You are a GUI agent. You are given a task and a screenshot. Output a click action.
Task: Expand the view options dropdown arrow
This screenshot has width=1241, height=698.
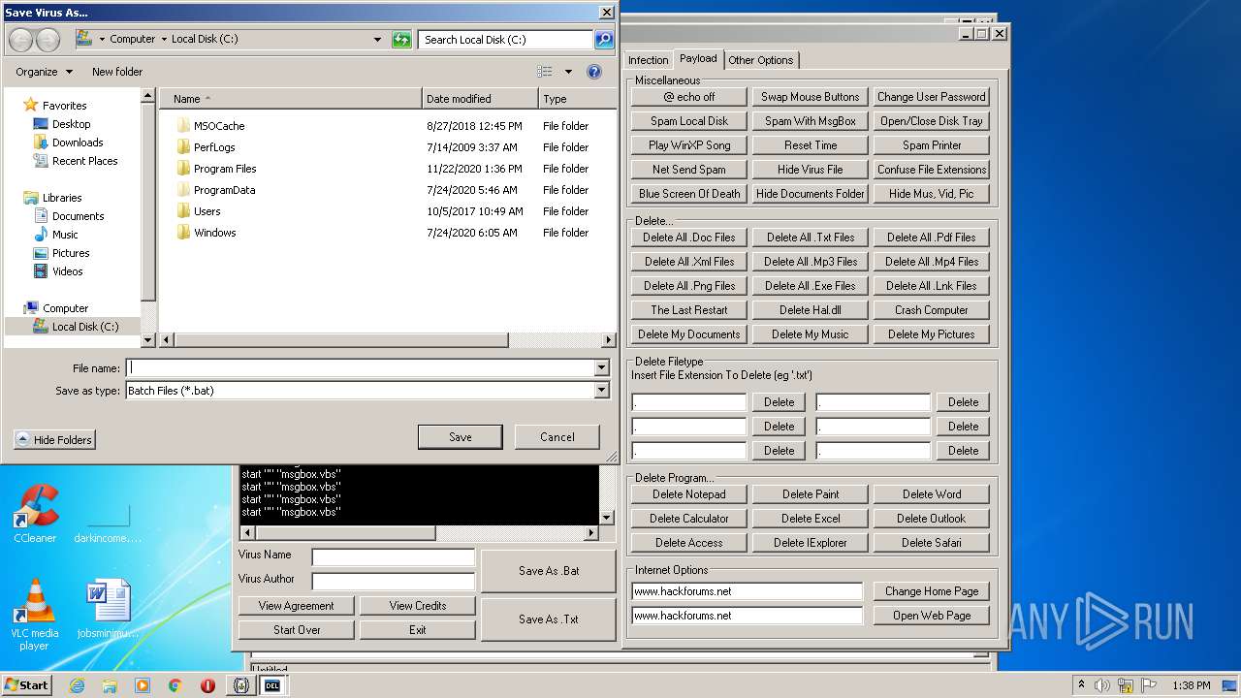[568, 72]
